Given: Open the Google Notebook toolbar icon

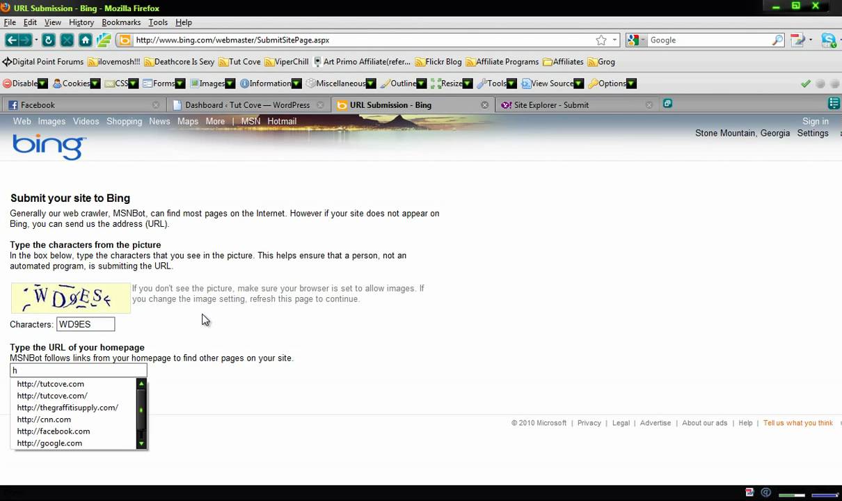Looking at the screenshot, I should click(797, 40).
